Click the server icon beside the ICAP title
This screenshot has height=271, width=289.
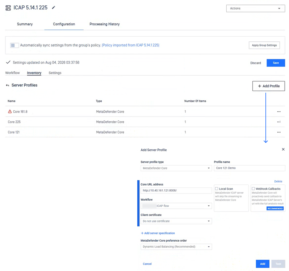(8, 8)
